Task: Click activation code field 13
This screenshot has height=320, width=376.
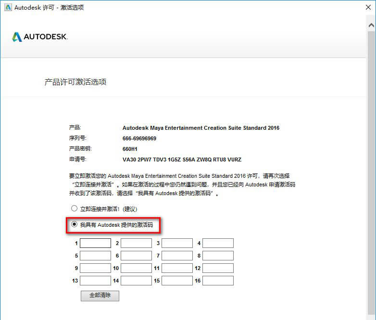Action: (95, 281)
